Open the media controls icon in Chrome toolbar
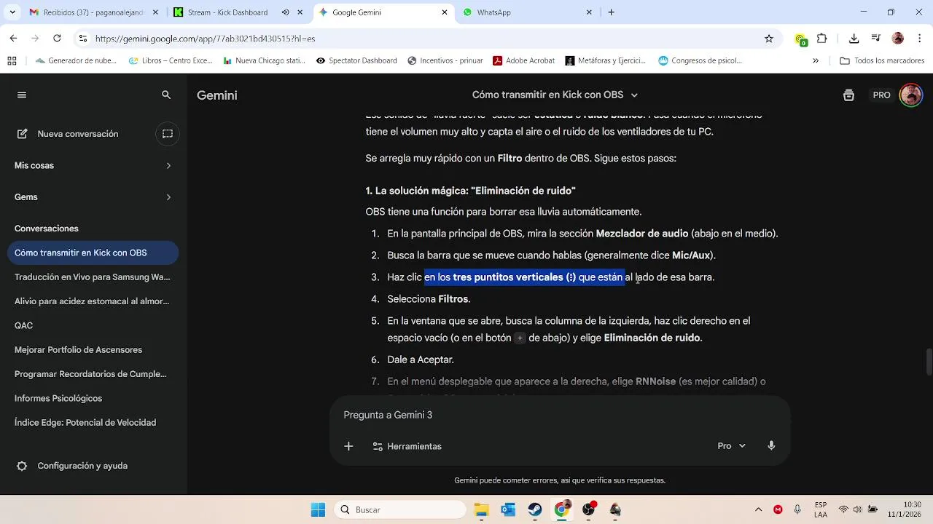The image size is (933, 524). coord(876,39)
